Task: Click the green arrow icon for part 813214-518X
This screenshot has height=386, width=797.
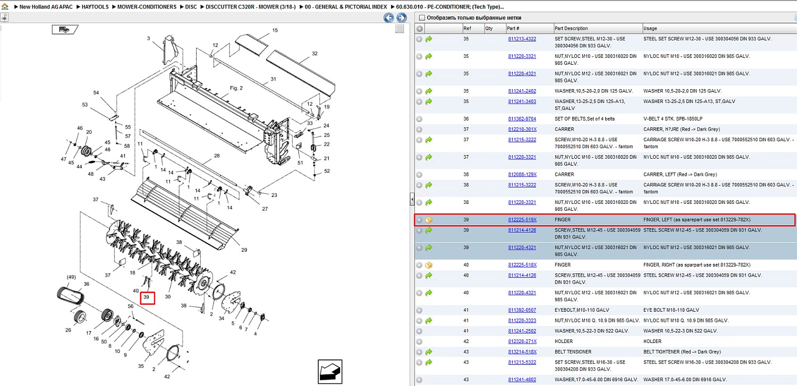Action: (x=429, y=351)
